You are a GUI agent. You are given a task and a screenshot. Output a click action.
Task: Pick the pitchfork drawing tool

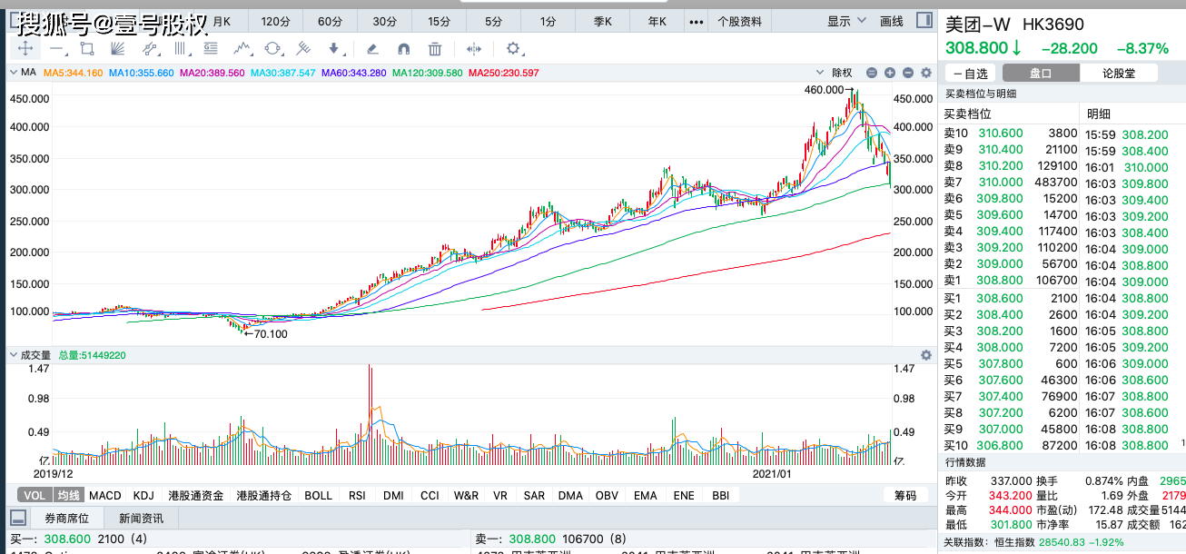pyautogui.click(x=303, y=49)
